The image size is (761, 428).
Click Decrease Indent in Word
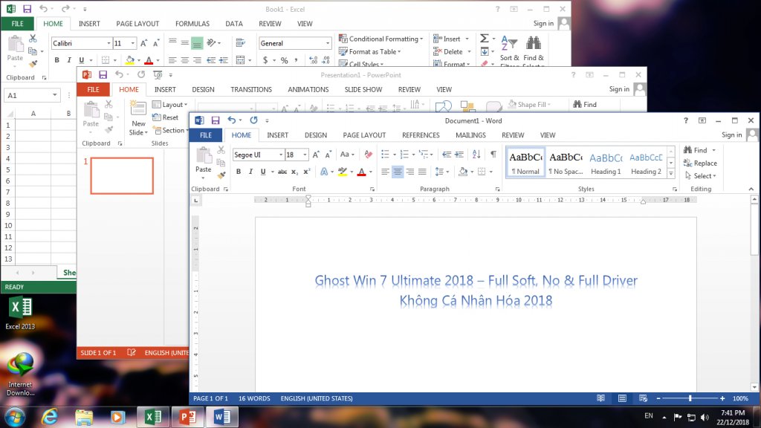pyautogui.click(x=447, y=155)
